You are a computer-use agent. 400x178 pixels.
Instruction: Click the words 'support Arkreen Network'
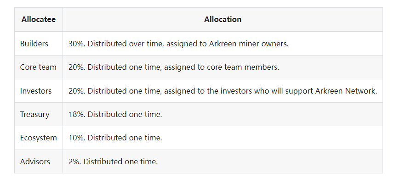click(331, 91)
